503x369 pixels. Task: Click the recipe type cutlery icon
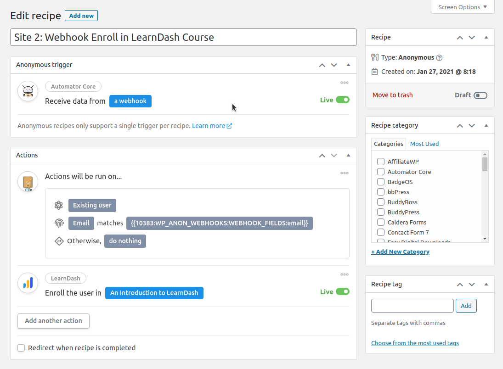(375, 57)
